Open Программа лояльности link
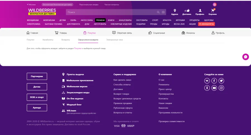Image resolution: width=251 pixels, height=135 pixels. [170, 113]
